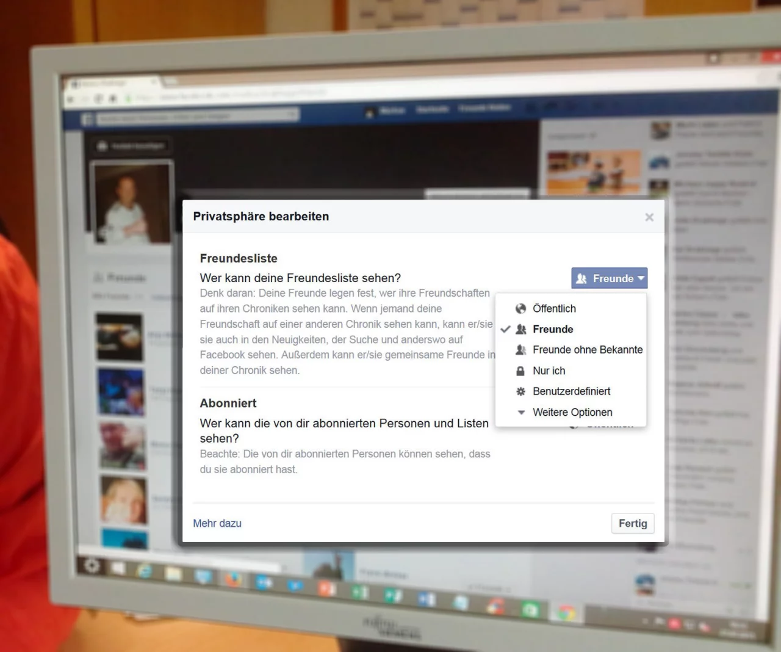
Task: Click the first friend thumbnail in list
Action: tap(120, 337)
